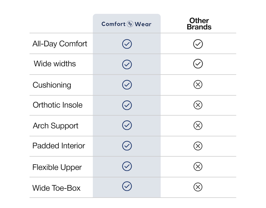
Task: Click Other Brands X icon for Orthotic Insole
Action: pyautogui.click(x=198, y=105)
